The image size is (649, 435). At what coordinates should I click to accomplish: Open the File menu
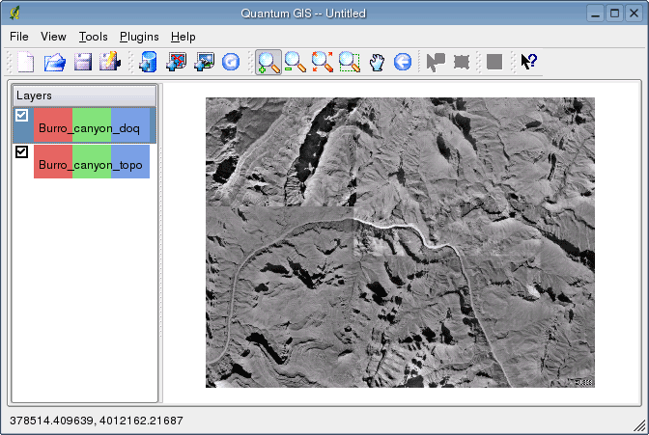pos(19,37)
